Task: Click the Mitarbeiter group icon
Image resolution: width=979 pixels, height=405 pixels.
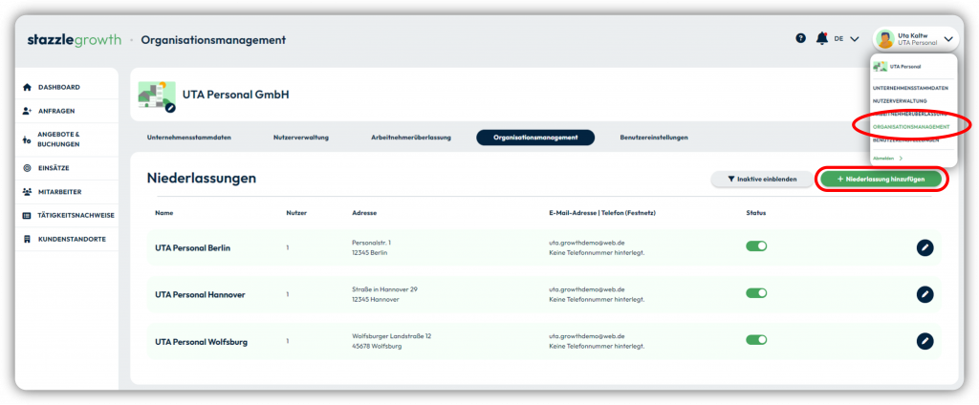Action: [x=26, y=192]
